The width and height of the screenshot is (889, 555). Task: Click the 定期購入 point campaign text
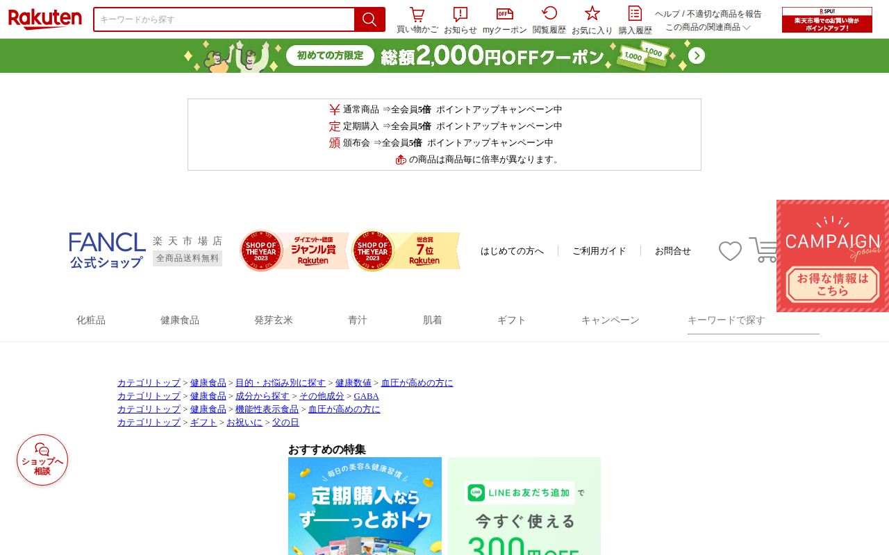tap(445, 126)
